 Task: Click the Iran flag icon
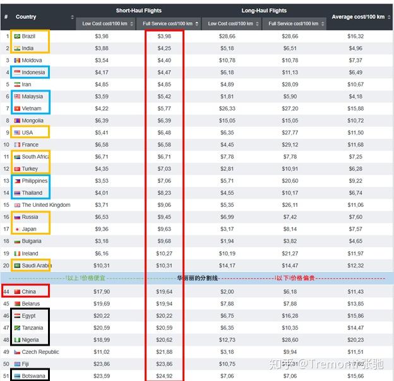(17, 85)
